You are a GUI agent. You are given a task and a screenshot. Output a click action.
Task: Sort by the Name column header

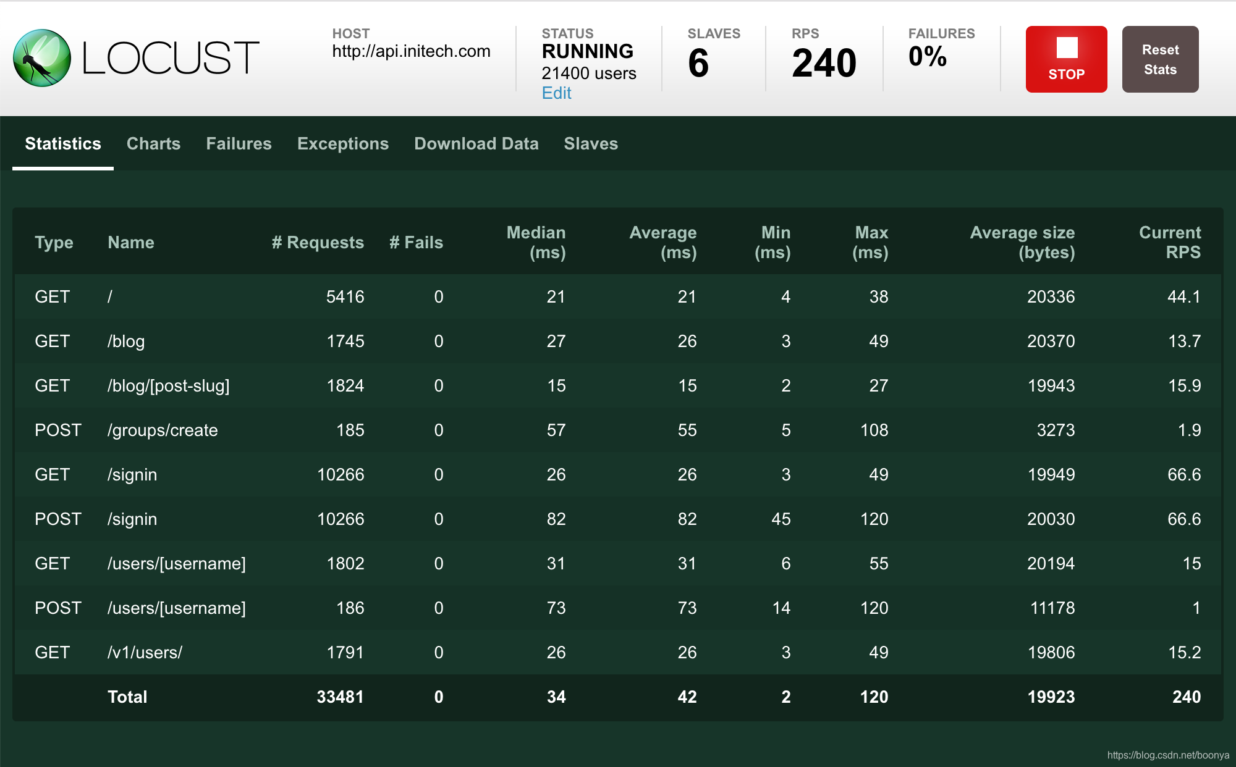click(130, 243)
